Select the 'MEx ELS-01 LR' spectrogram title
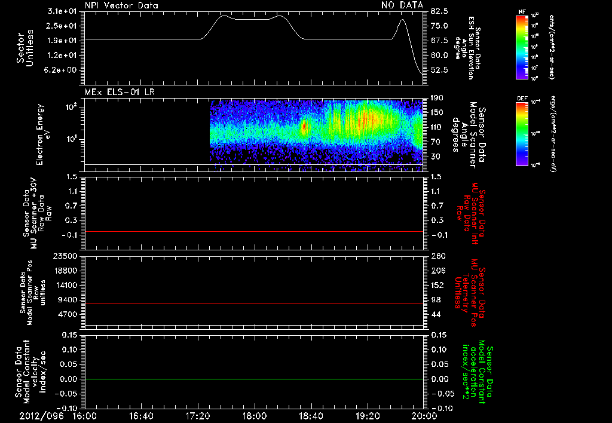This screenshot has height=423, width=612. click(120, 92)
